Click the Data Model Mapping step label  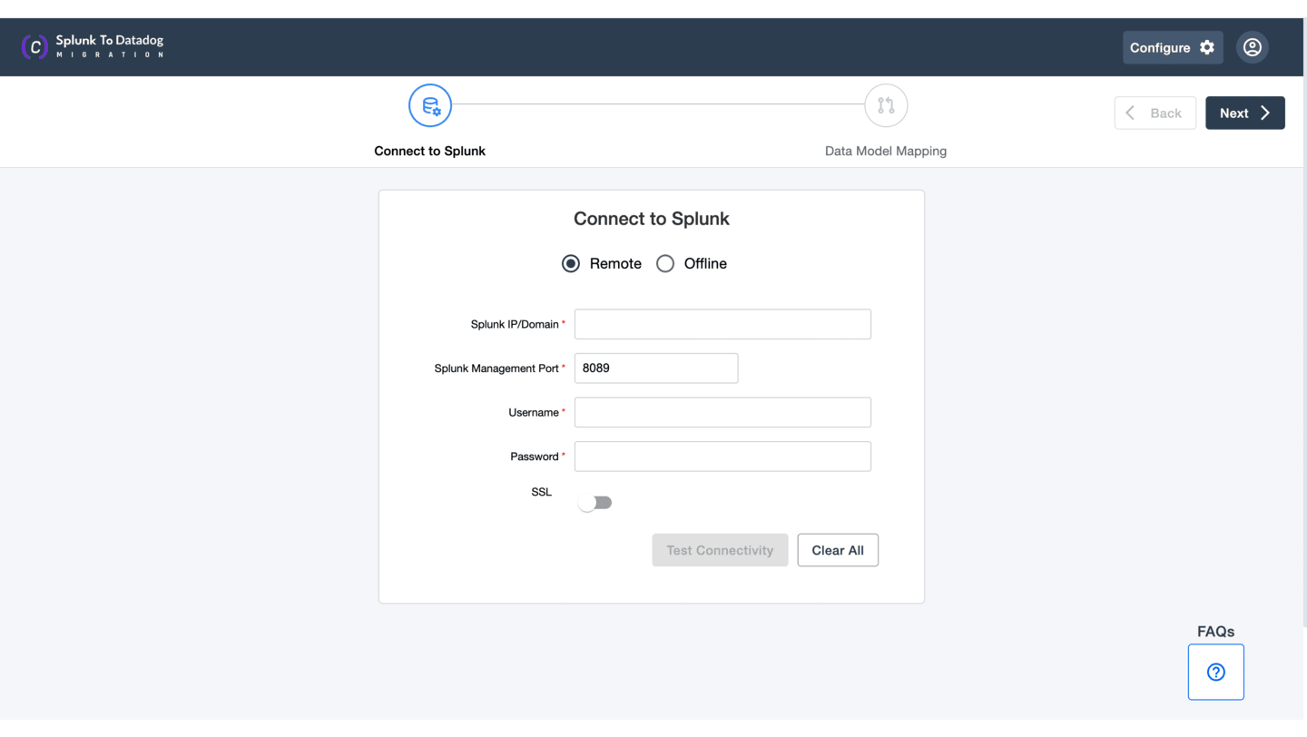point(886,151)
